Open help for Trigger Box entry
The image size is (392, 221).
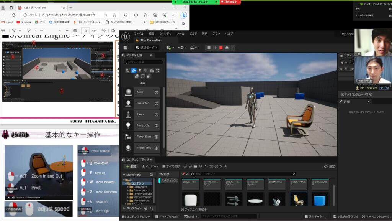pos(157,148)
